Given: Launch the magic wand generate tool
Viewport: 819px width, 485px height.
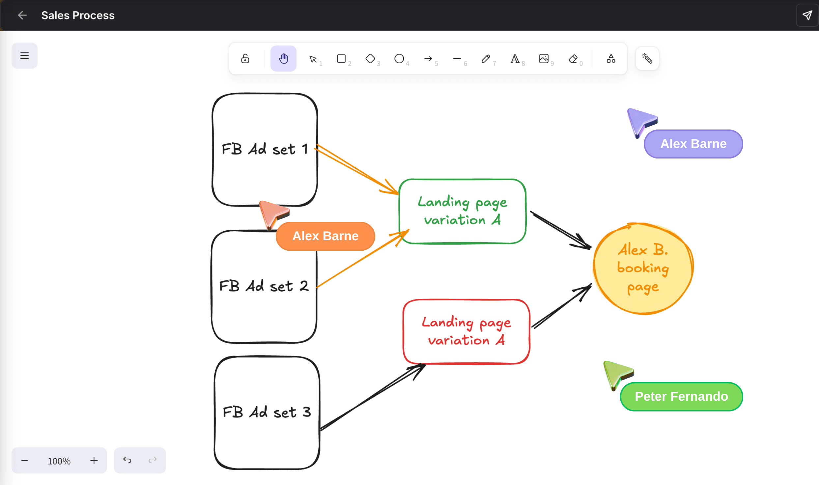Looking at the screenshot, I should [647, 58].
